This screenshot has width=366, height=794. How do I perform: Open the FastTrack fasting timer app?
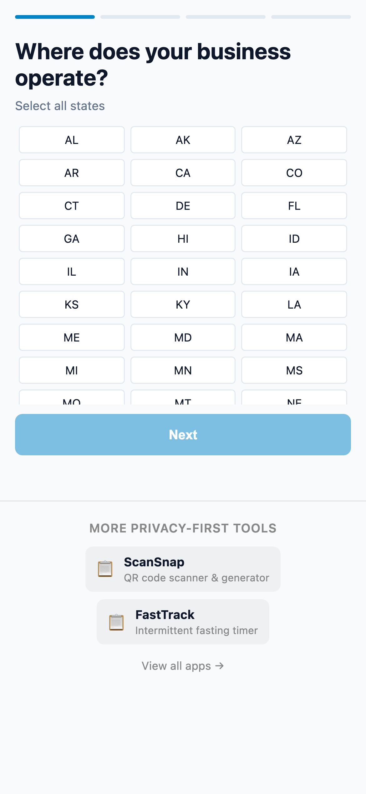pos(183,622)
